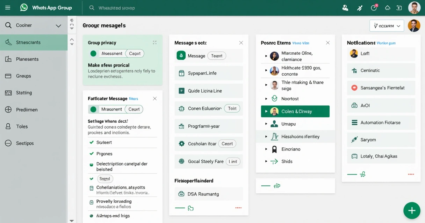Open the filters link next to Fatlicater Message

click(x=134, y=99)
